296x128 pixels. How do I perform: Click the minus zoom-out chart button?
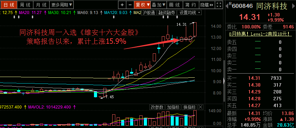click(130, 5)
